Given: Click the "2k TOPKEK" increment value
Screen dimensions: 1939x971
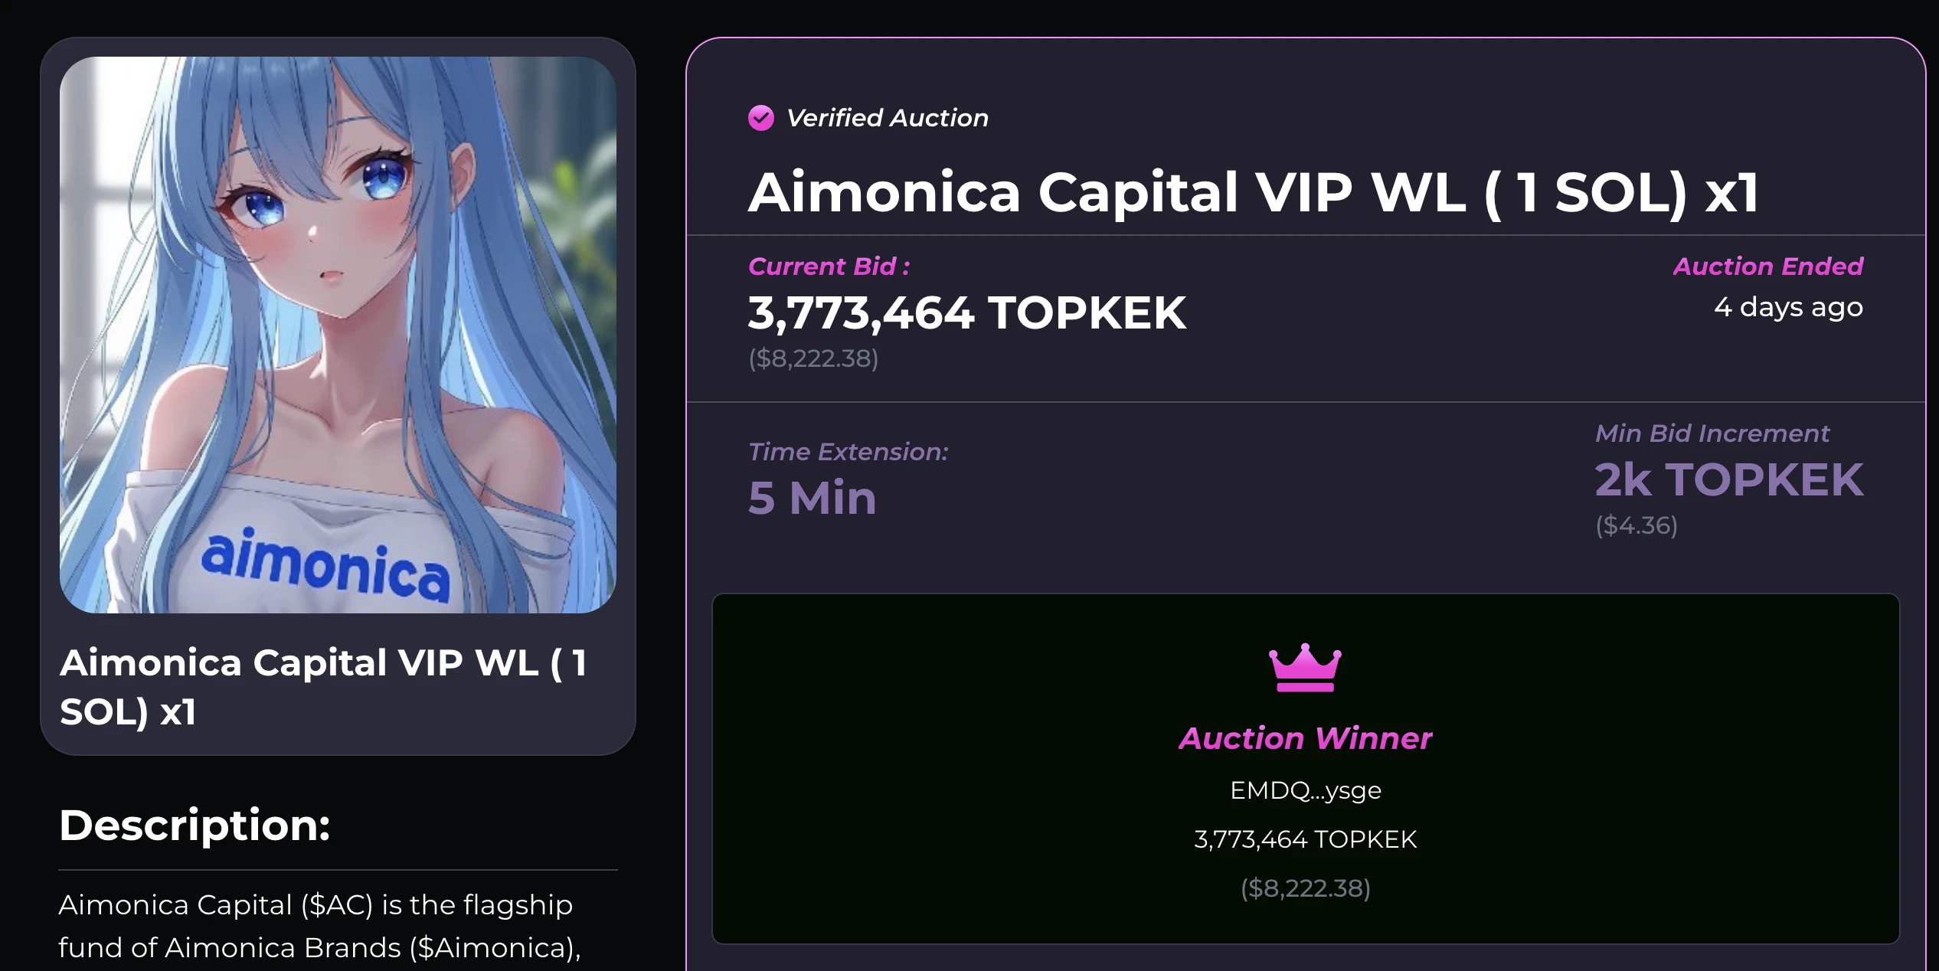Looking at the screenshot, I should (1728, 480).
